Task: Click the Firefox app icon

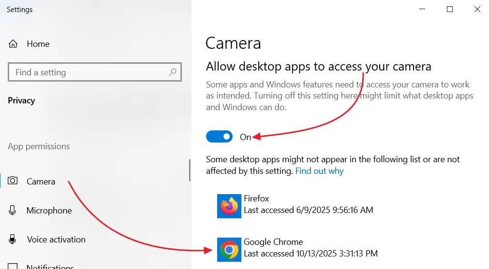Action: (x=229, y=206)
